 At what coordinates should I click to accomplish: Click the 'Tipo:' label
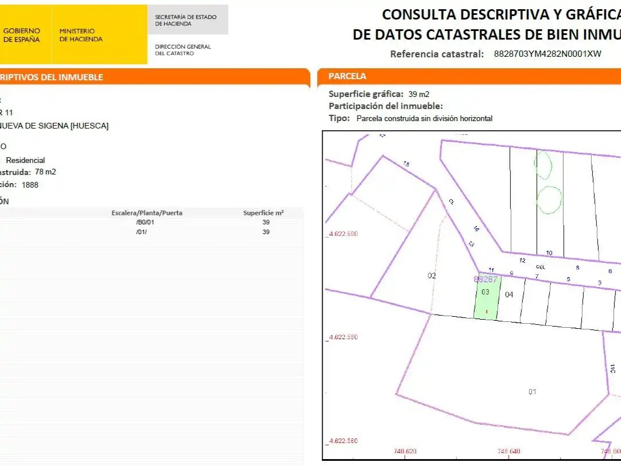click(x=339, y=118)
